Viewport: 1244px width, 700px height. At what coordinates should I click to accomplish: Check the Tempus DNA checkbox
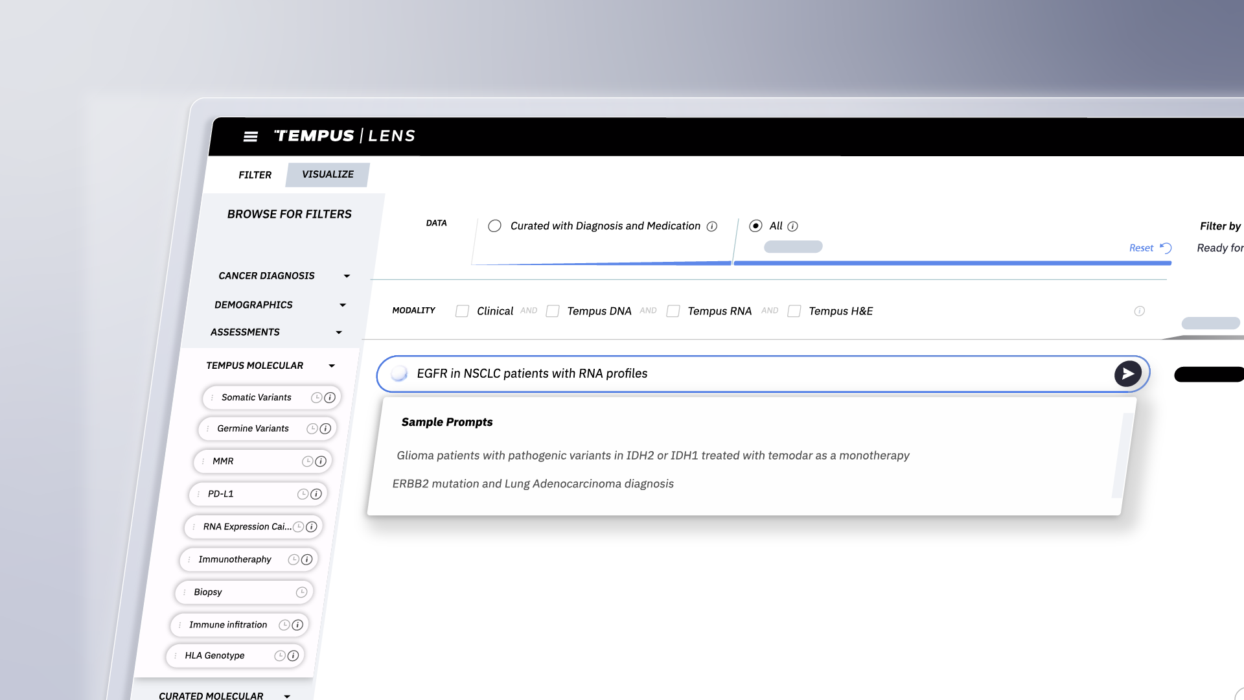[x=553, y=311]
